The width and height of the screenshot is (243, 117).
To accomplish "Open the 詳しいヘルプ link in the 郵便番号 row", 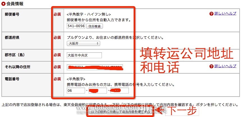I will 225,13.
